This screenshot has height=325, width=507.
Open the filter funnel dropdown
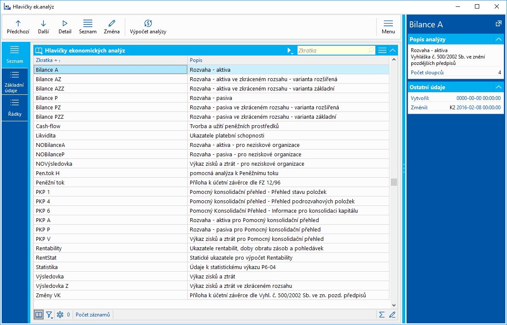[x=50, y=315]
